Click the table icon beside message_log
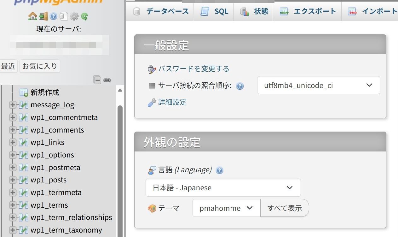Viewport: 398px width, 237px height. [24, 105]
